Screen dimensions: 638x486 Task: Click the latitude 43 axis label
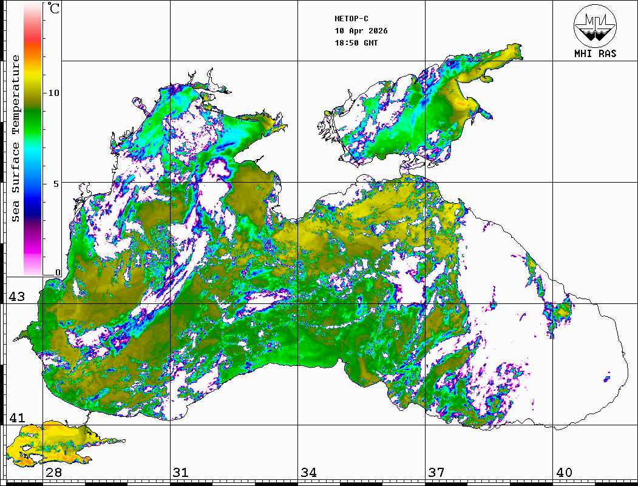tap(17, 297)
